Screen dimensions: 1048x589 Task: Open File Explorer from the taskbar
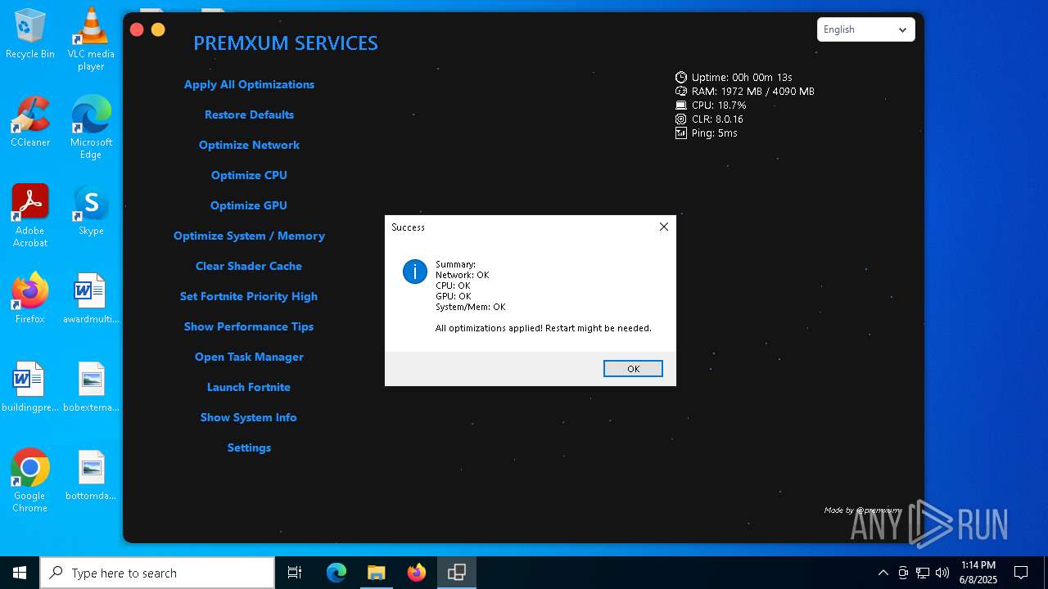point(377,573)
